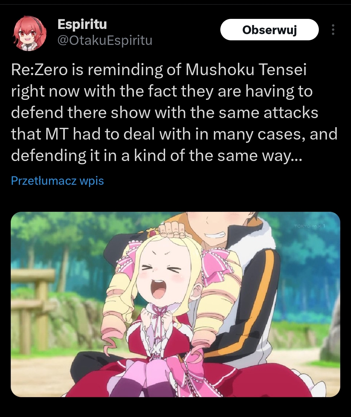Tap the tweet text starting with Re:Zero
The image size is (351, 417).
tap(174, 113)
